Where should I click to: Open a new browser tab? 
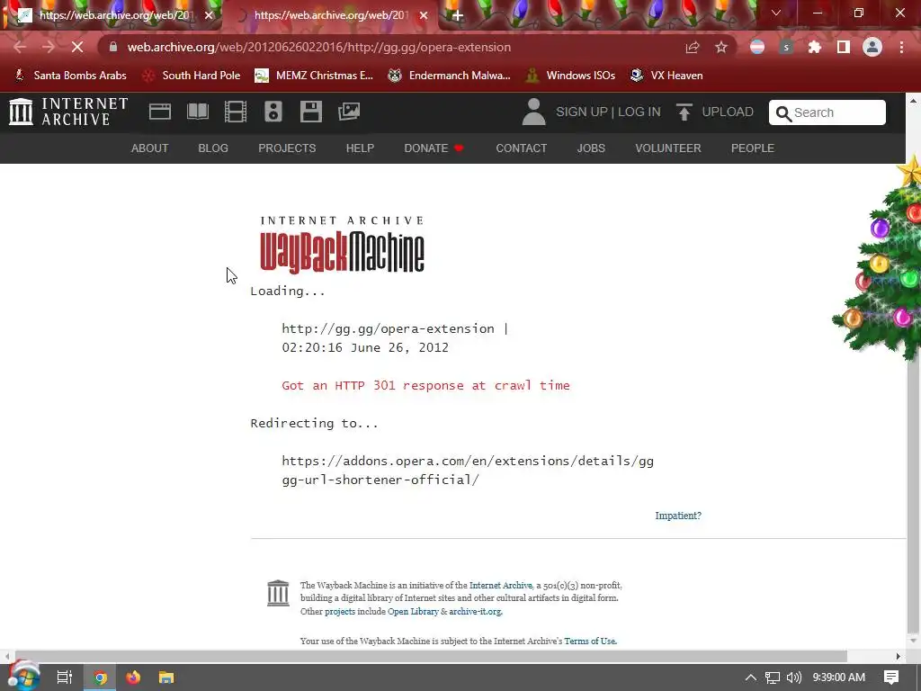coord(458,15)
